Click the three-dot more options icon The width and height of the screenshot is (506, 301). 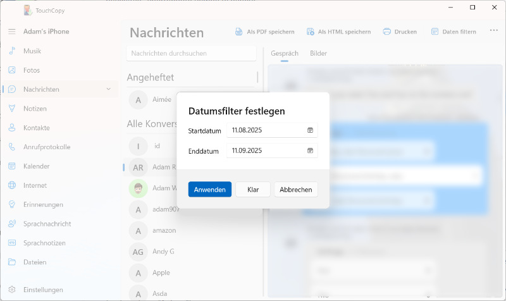493,31
